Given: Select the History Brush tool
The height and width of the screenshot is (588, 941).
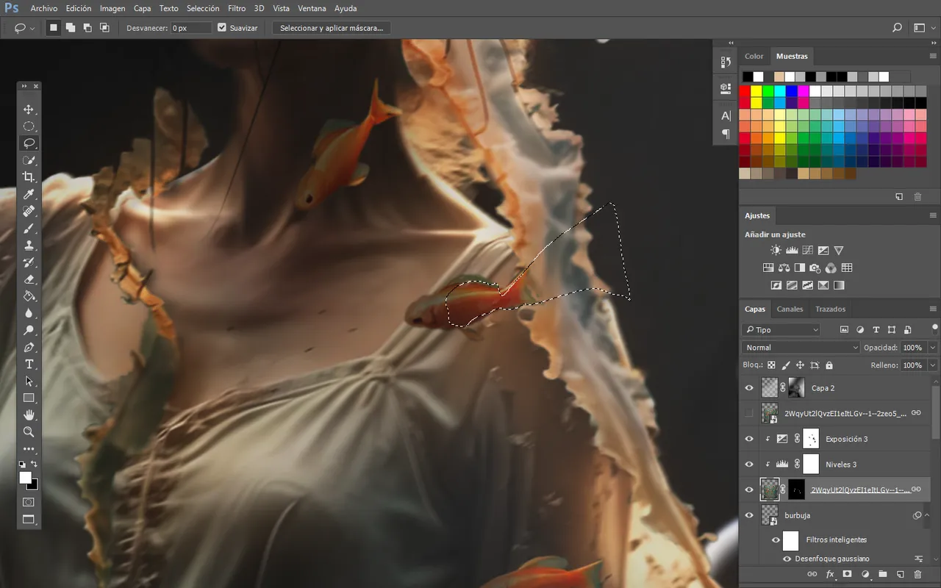Looking at the screenshot, I should coord(29,262).
